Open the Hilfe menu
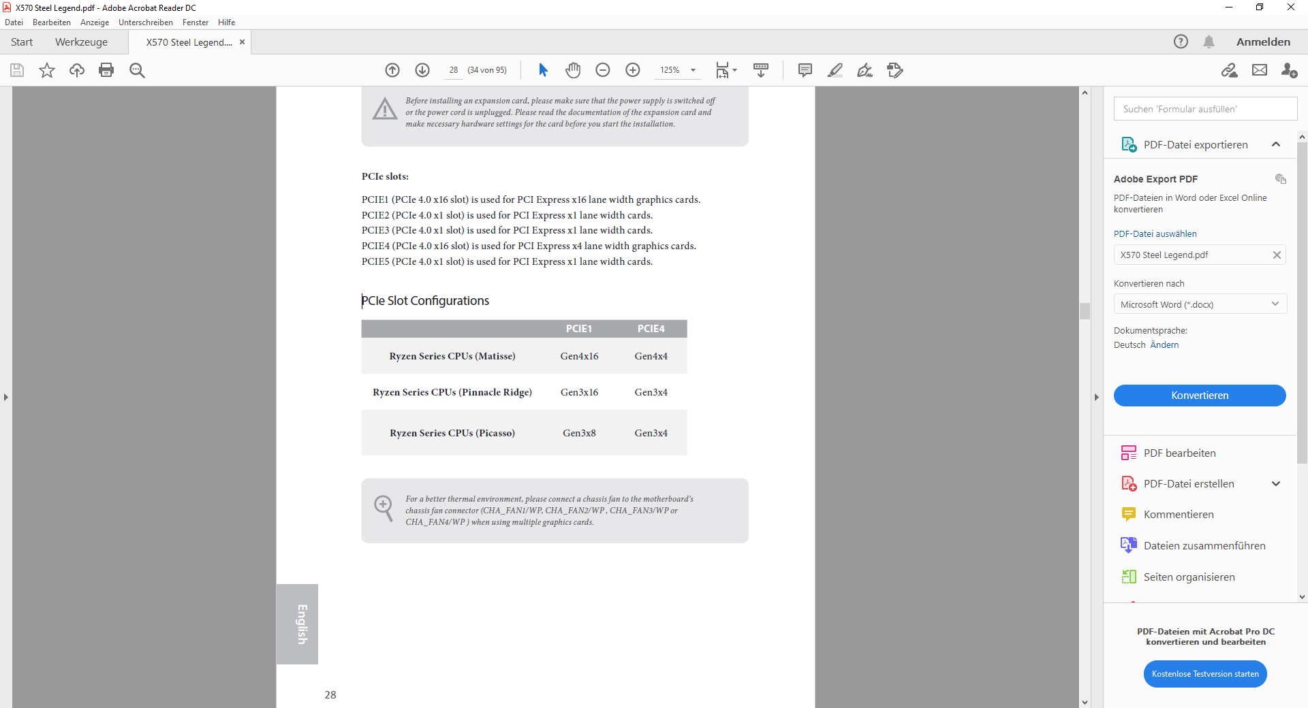Viewport: 1308px width, 708px height. [x=227, y=22]
